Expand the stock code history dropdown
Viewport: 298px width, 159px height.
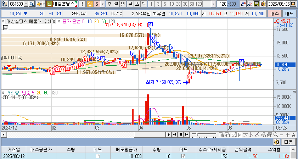click(x=26, y=4)
